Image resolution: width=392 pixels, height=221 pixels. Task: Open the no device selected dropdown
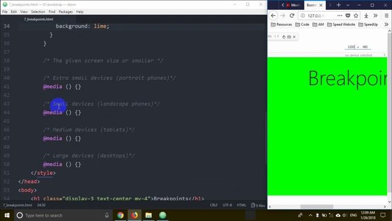pos(358,55)
